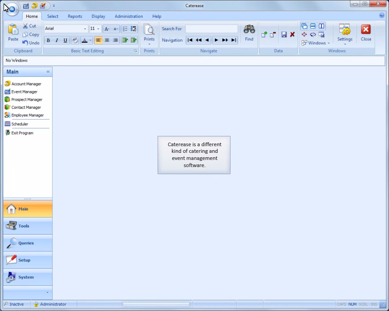Tile windows horizontally
Image resolution: width=389 pixels, height=311 pixels.
point(313,26)
